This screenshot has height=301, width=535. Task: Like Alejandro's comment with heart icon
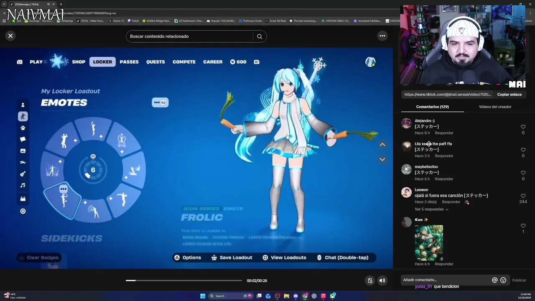523,127
